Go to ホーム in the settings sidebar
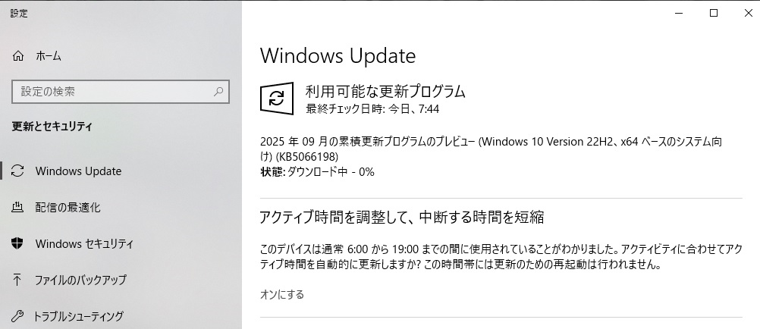The width and height of the screenshot is (760, 329). click(x=49, y=56)
